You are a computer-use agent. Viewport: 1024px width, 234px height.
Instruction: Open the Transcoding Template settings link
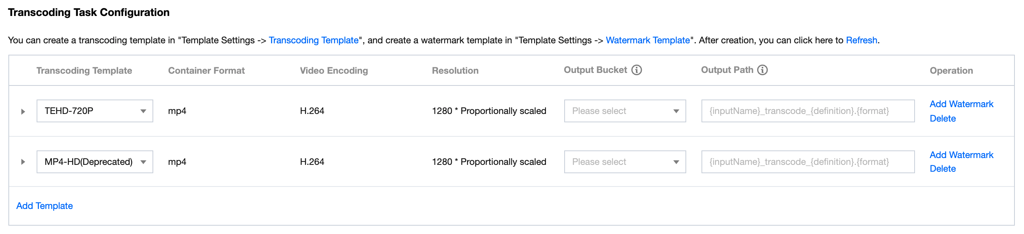[313, 40]
